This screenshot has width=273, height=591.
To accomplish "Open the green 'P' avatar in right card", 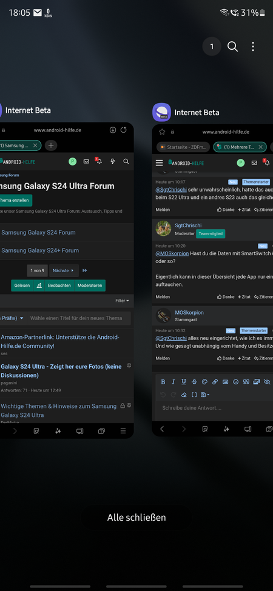I will (241, 163).
